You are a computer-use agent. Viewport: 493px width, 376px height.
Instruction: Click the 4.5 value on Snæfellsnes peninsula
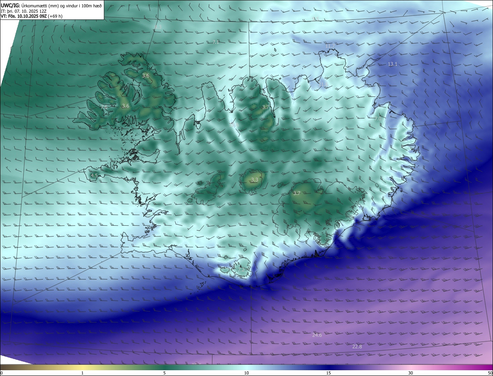(x=94, y=175)
